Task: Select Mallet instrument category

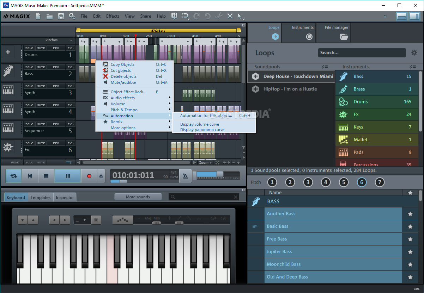Action: click(x=377, y=140)
